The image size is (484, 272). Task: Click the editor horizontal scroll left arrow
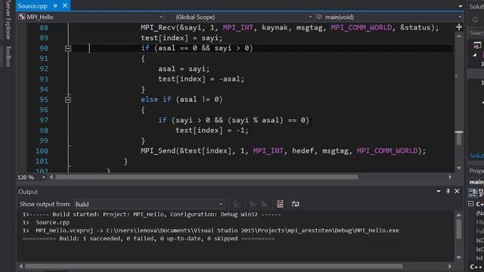(x=51, y=177)
